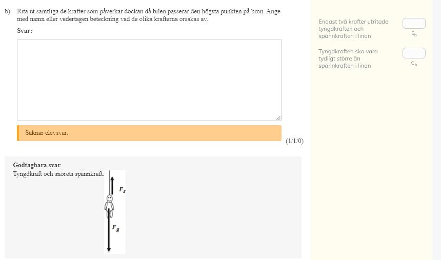This screenshot has width=441, height=260.
Task: Click the doll figure in the diagram
Action: tap(109, 203)
